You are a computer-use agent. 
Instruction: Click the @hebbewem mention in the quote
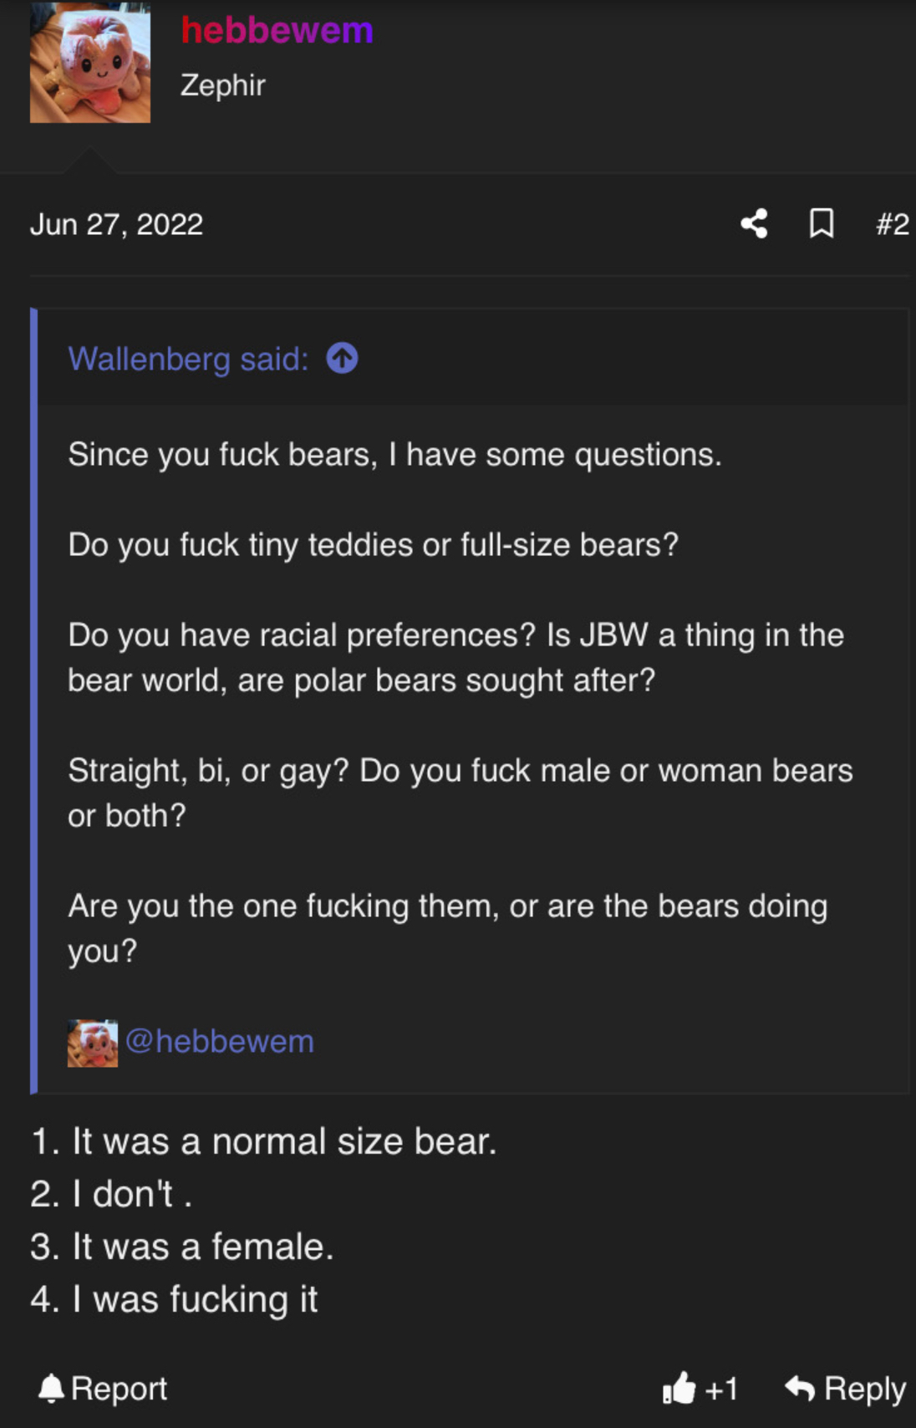220,1042
